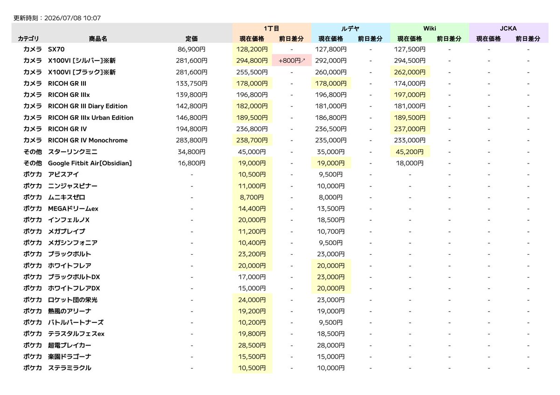560x395 pixels.
Task: Select the 1丁目 column group header
Action: click(x=272, y=28)
